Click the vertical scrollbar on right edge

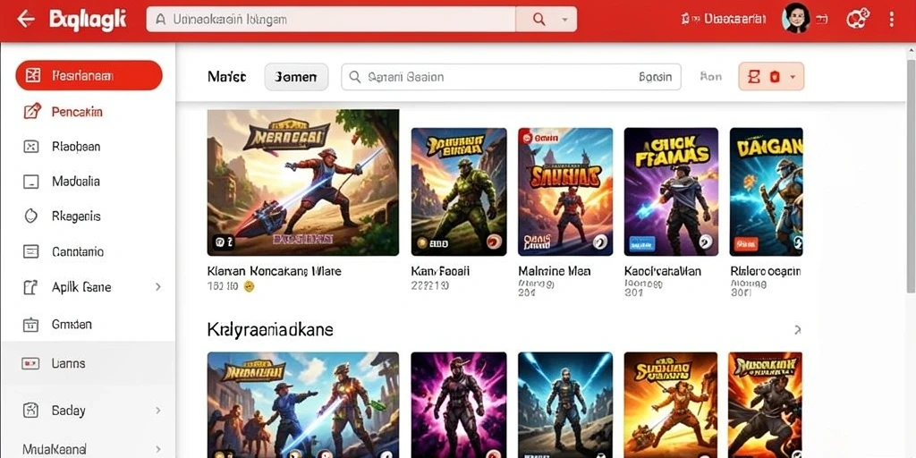[912, 175]
